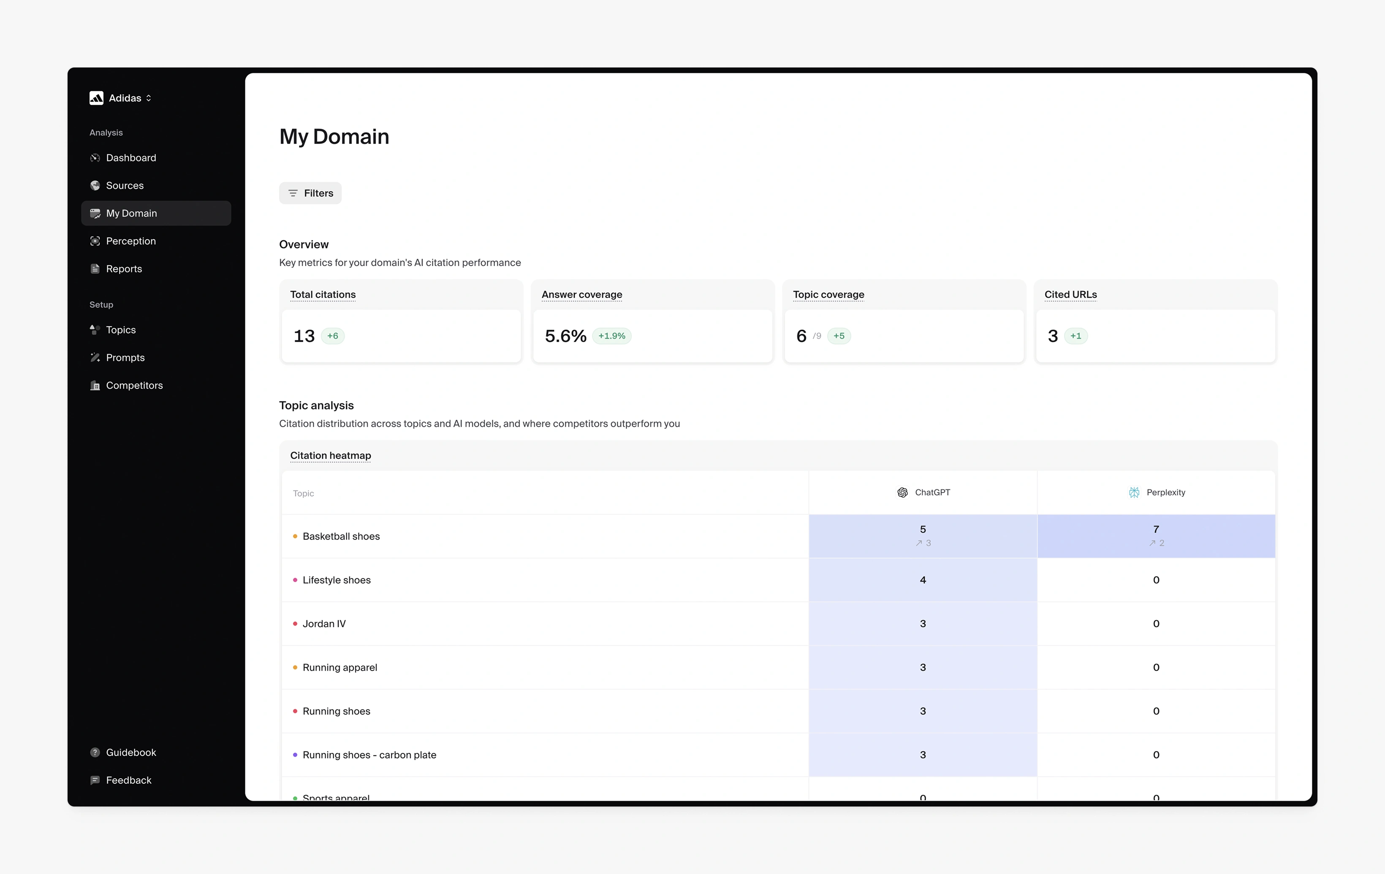Go to the Prompts setup page
Image resolution: width=1385 pixels, height=874 pixels.
point(156,357)
